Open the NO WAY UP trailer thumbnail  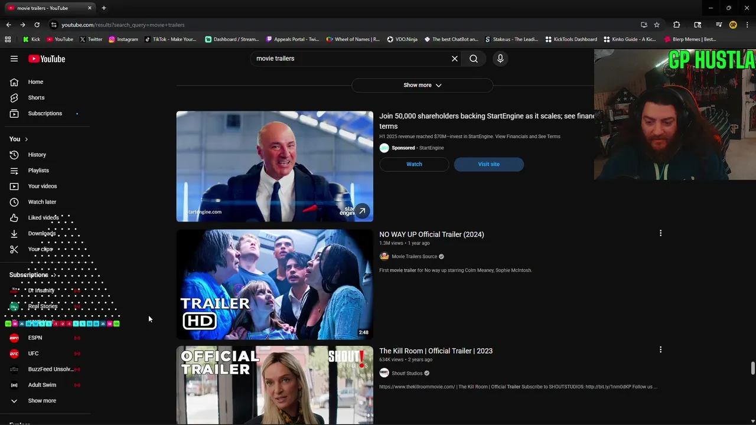[275, 284]
